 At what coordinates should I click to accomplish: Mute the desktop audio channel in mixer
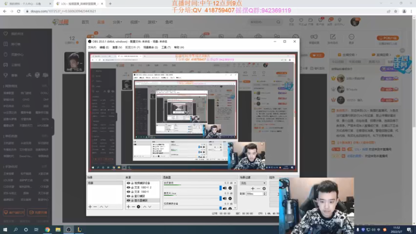click(225, 188)
